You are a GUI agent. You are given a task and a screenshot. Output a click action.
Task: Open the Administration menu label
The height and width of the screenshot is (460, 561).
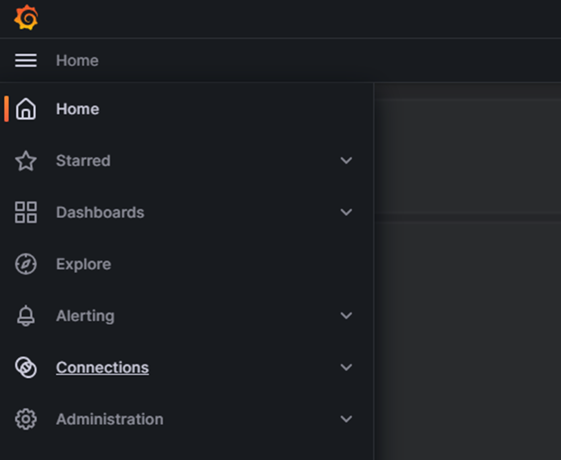[x=110, y=419]
